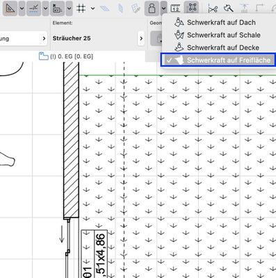
Task: Open the guide lines options dropdown
Action: pos(22,8)
